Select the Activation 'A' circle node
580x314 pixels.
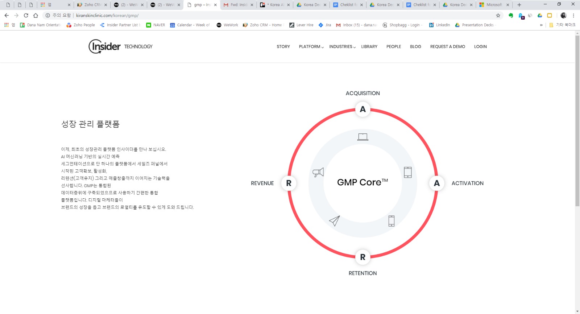(x=436, y=183)
